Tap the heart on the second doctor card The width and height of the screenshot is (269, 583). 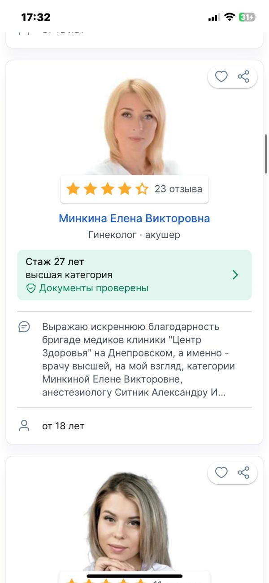[x=221, y=472]
